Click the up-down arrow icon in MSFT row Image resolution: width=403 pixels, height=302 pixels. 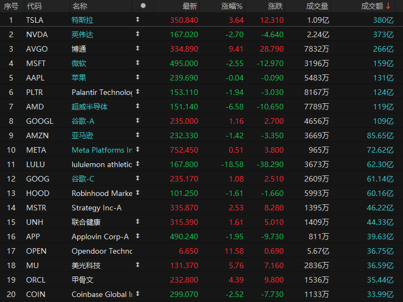tap(138, 63)
